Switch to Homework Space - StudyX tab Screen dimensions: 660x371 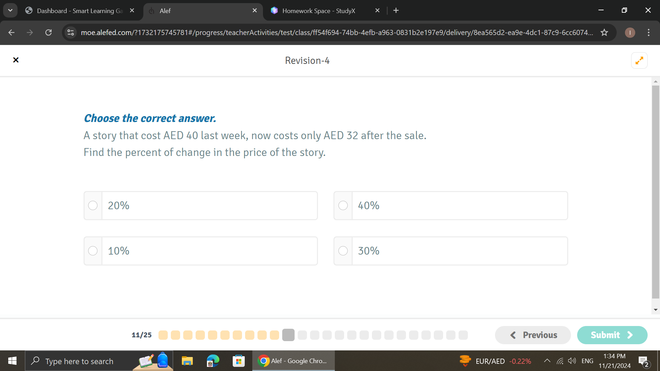[318, 11]
